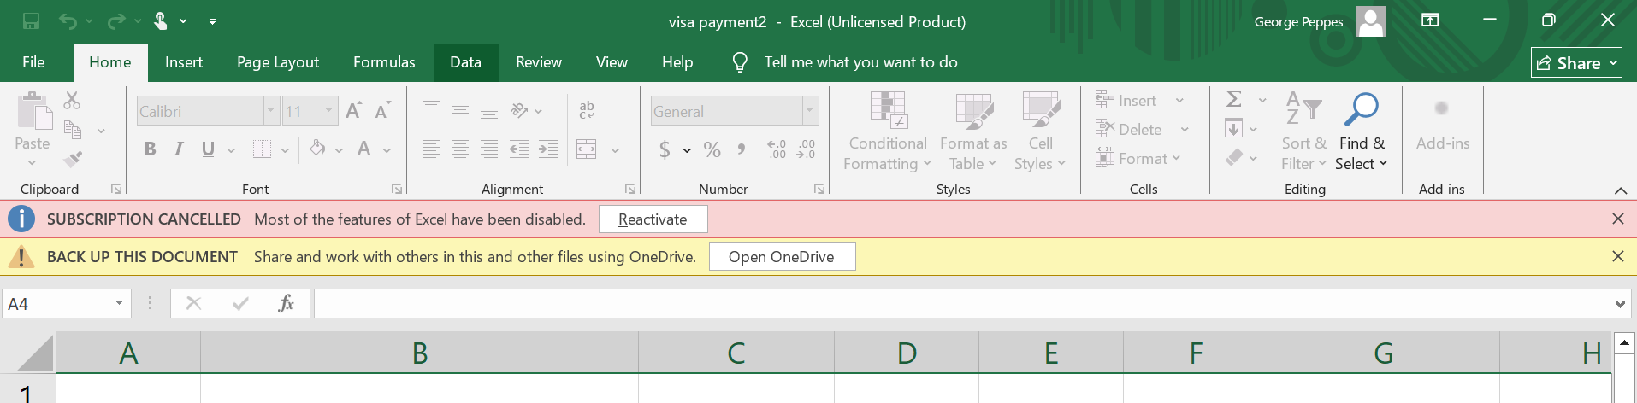Viewport: 1637px width, 403px height.
Task: Click Decrease Font Size icon
Action: point(382,110)
